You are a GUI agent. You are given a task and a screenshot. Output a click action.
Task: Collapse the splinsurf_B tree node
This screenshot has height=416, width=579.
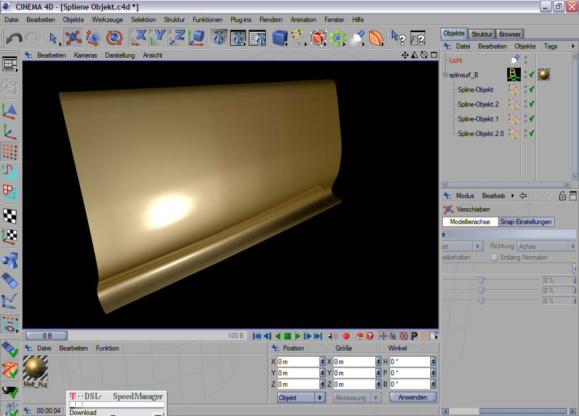coord(445,75)
